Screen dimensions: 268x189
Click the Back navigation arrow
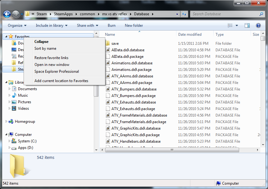7,14
